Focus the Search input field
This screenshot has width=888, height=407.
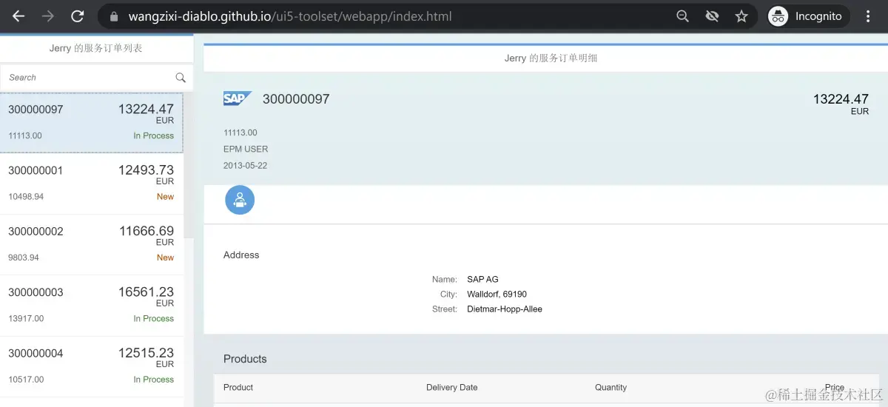[x=96, y=77]
